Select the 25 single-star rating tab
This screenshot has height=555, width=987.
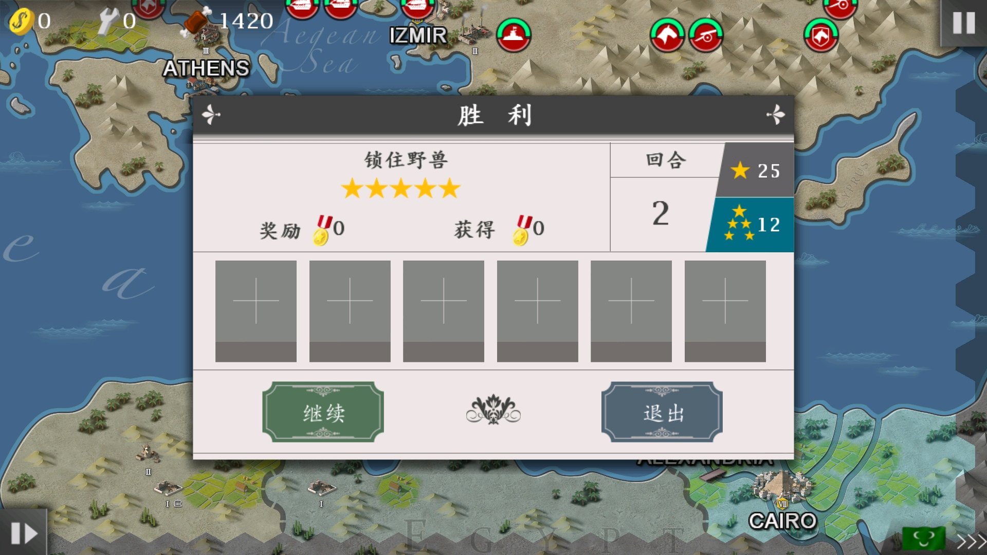(x=755, y=170)
